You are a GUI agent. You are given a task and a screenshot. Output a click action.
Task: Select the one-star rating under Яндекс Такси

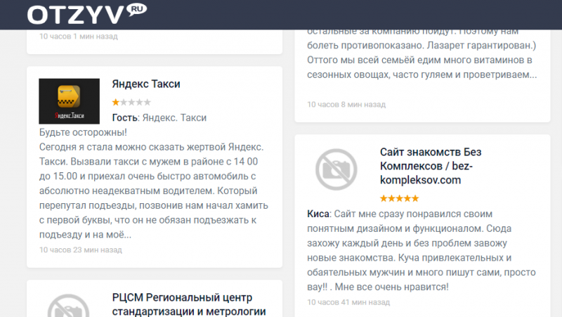(x=131, y=102)
